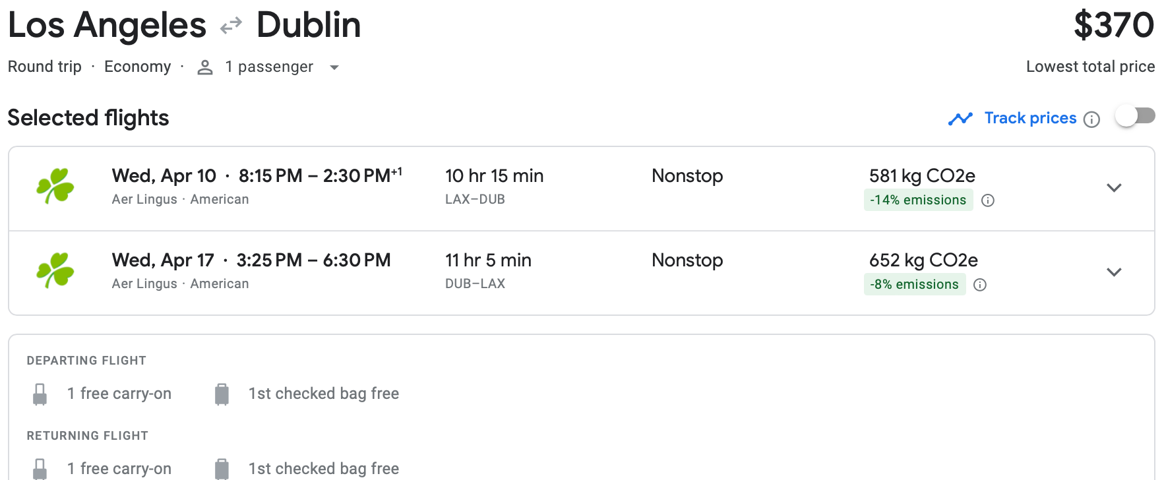Click the Track prices graph icon
Viewport: 1166px width, 480px height.
coord(960,119)
